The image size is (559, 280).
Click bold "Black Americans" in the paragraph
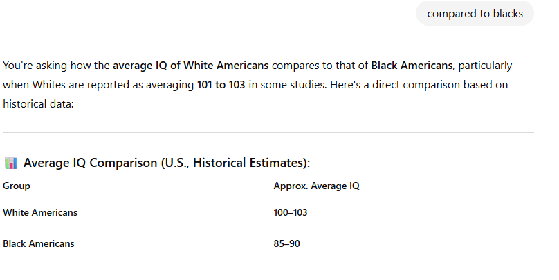pyautogui.click(x=412, y=66)
